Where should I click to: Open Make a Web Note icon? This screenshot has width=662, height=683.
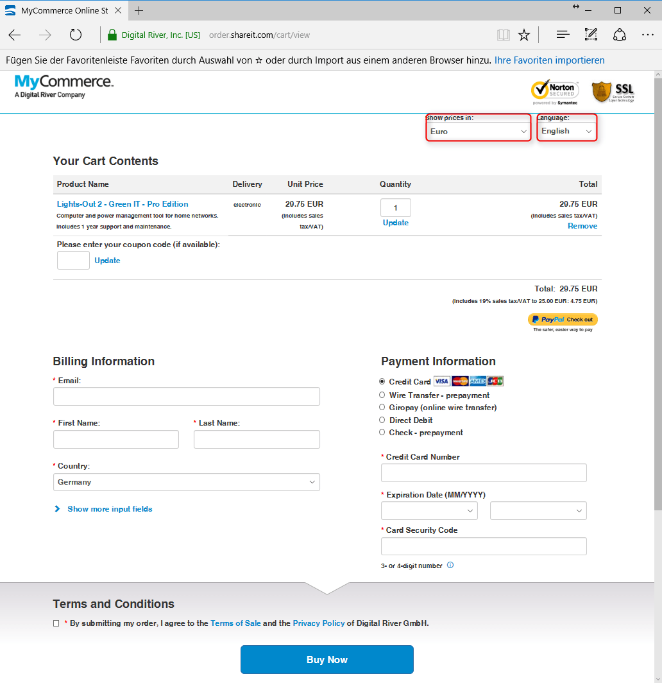(591, 35)
